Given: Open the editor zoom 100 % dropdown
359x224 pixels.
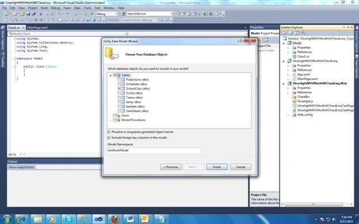Looking at the screenshot, I should [x=20, y=155].
